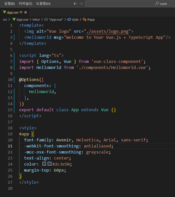The height and width of the screenshot is (197, 175).
Task: Click the src breadcrumb
Action: [5, 20]
